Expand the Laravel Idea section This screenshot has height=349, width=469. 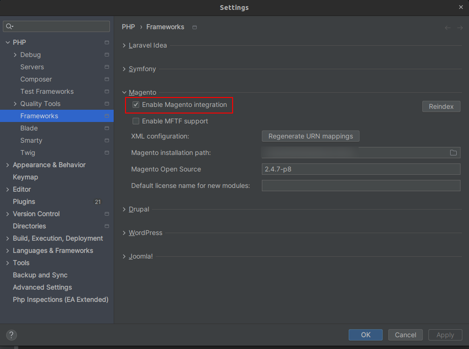coord(125,46)
